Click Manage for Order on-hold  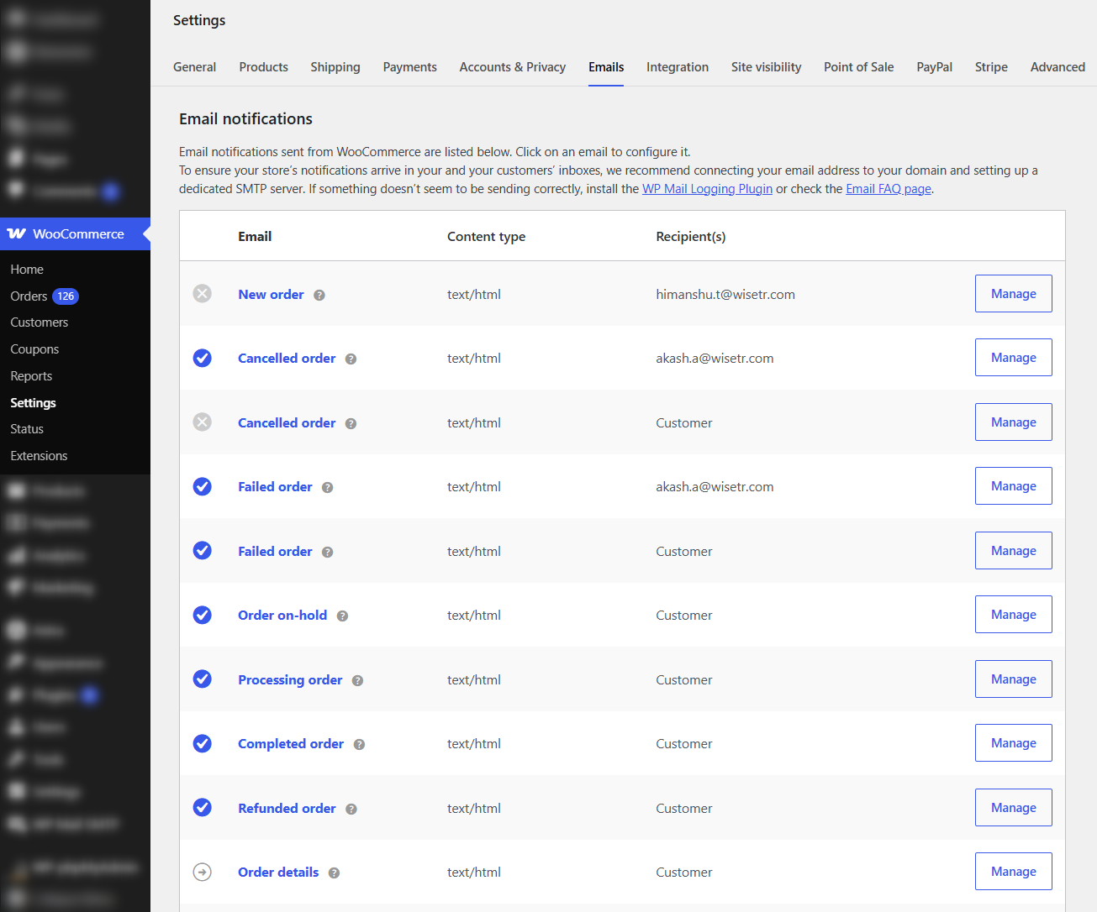pyautogui.click(x=1014, y=615)
